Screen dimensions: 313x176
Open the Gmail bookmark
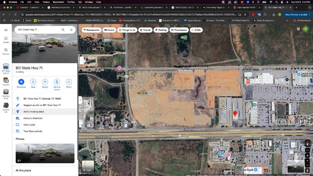pos(15,21)
